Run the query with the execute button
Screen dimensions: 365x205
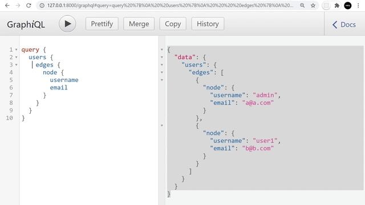coord(67,24)
